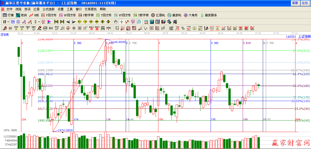The height and width of the screenshot is (149, 311).
Task: Open the 江恩 menu
Action: [36, 9]
